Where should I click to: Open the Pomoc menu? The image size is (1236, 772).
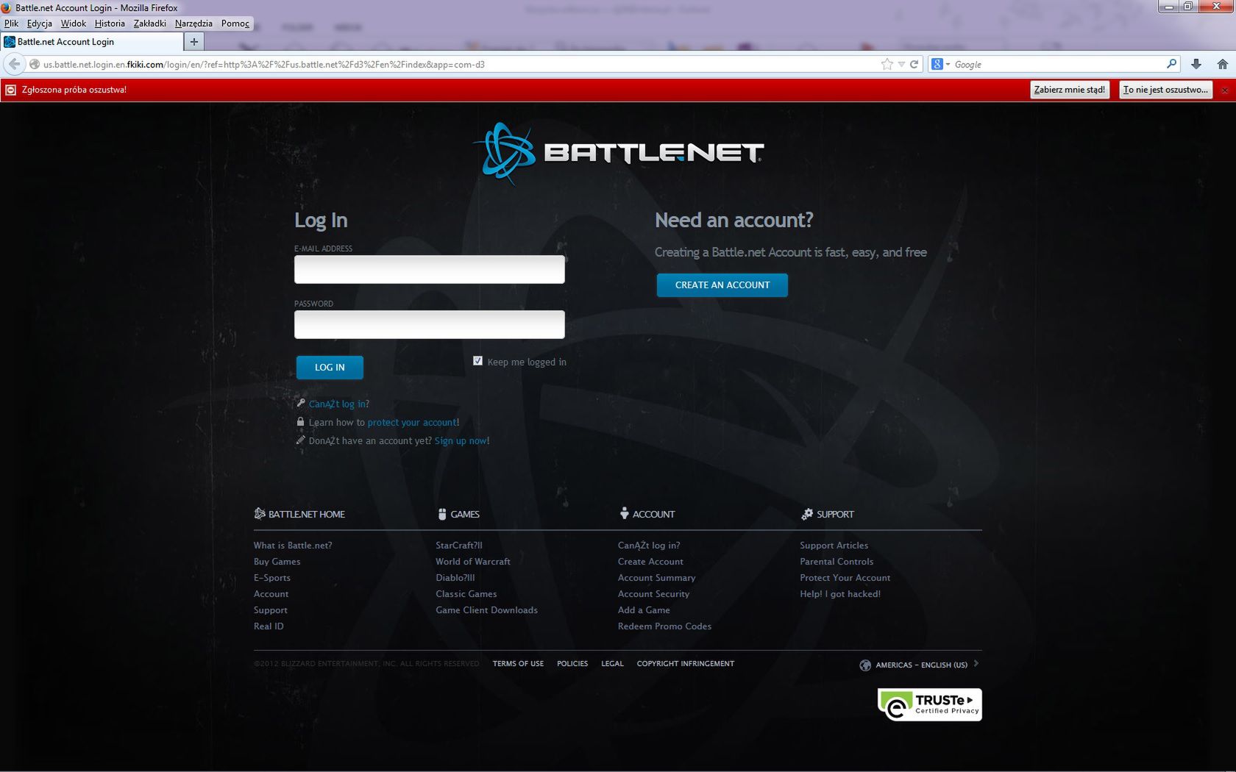click(235, 24)
